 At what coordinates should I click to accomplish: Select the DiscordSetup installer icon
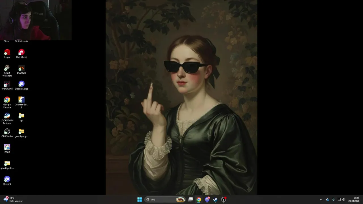click(x=22, y=86)
